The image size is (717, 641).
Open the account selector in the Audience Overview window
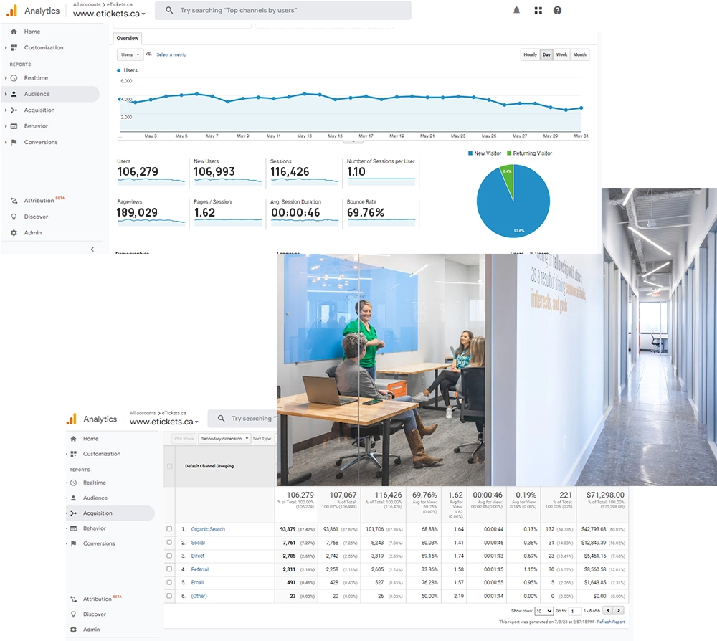coord(109,13)
